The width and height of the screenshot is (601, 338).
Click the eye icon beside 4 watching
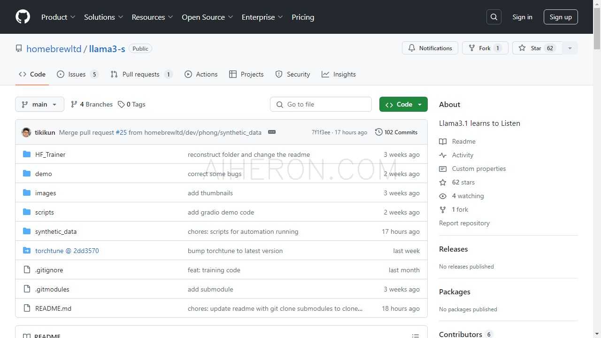(443, 196)
